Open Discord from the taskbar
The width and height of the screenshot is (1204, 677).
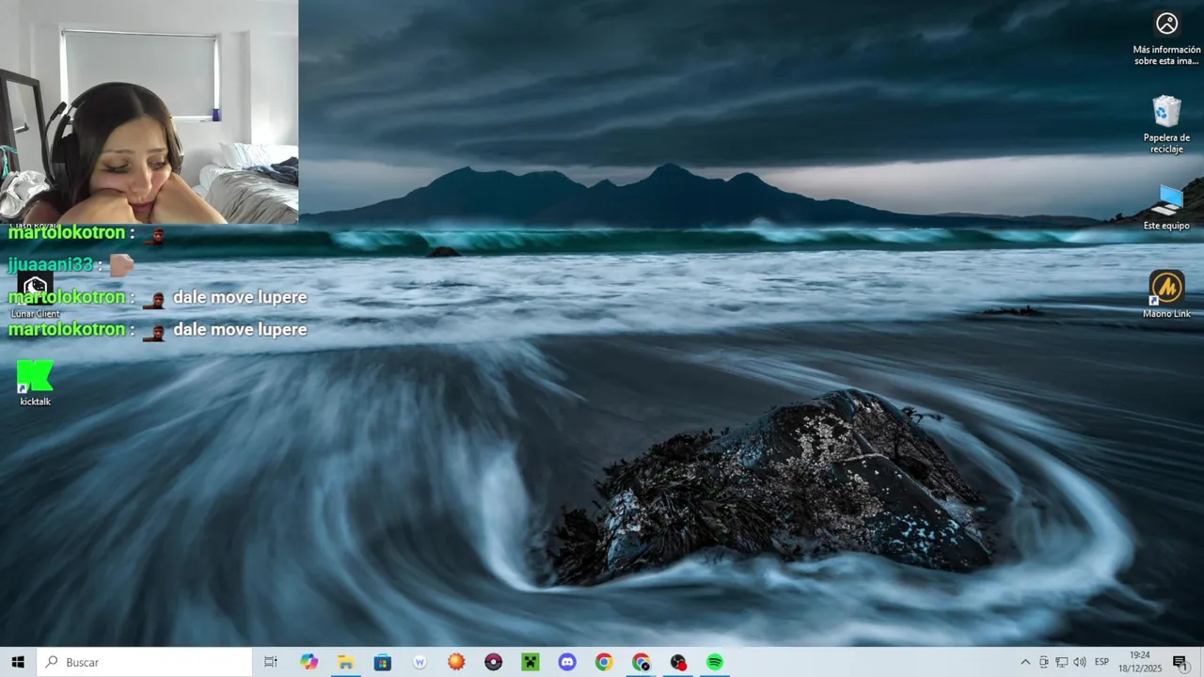pyautogui.click(x=567, y=662)
